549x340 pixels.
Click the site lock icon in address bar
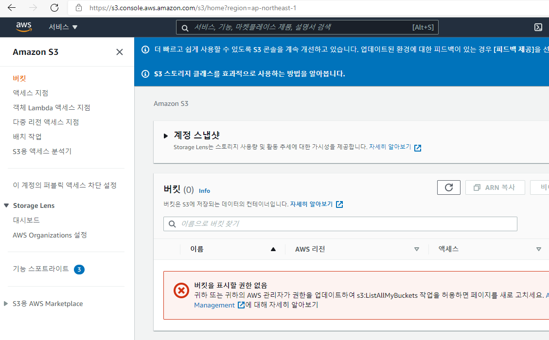(x=78, y=8)
